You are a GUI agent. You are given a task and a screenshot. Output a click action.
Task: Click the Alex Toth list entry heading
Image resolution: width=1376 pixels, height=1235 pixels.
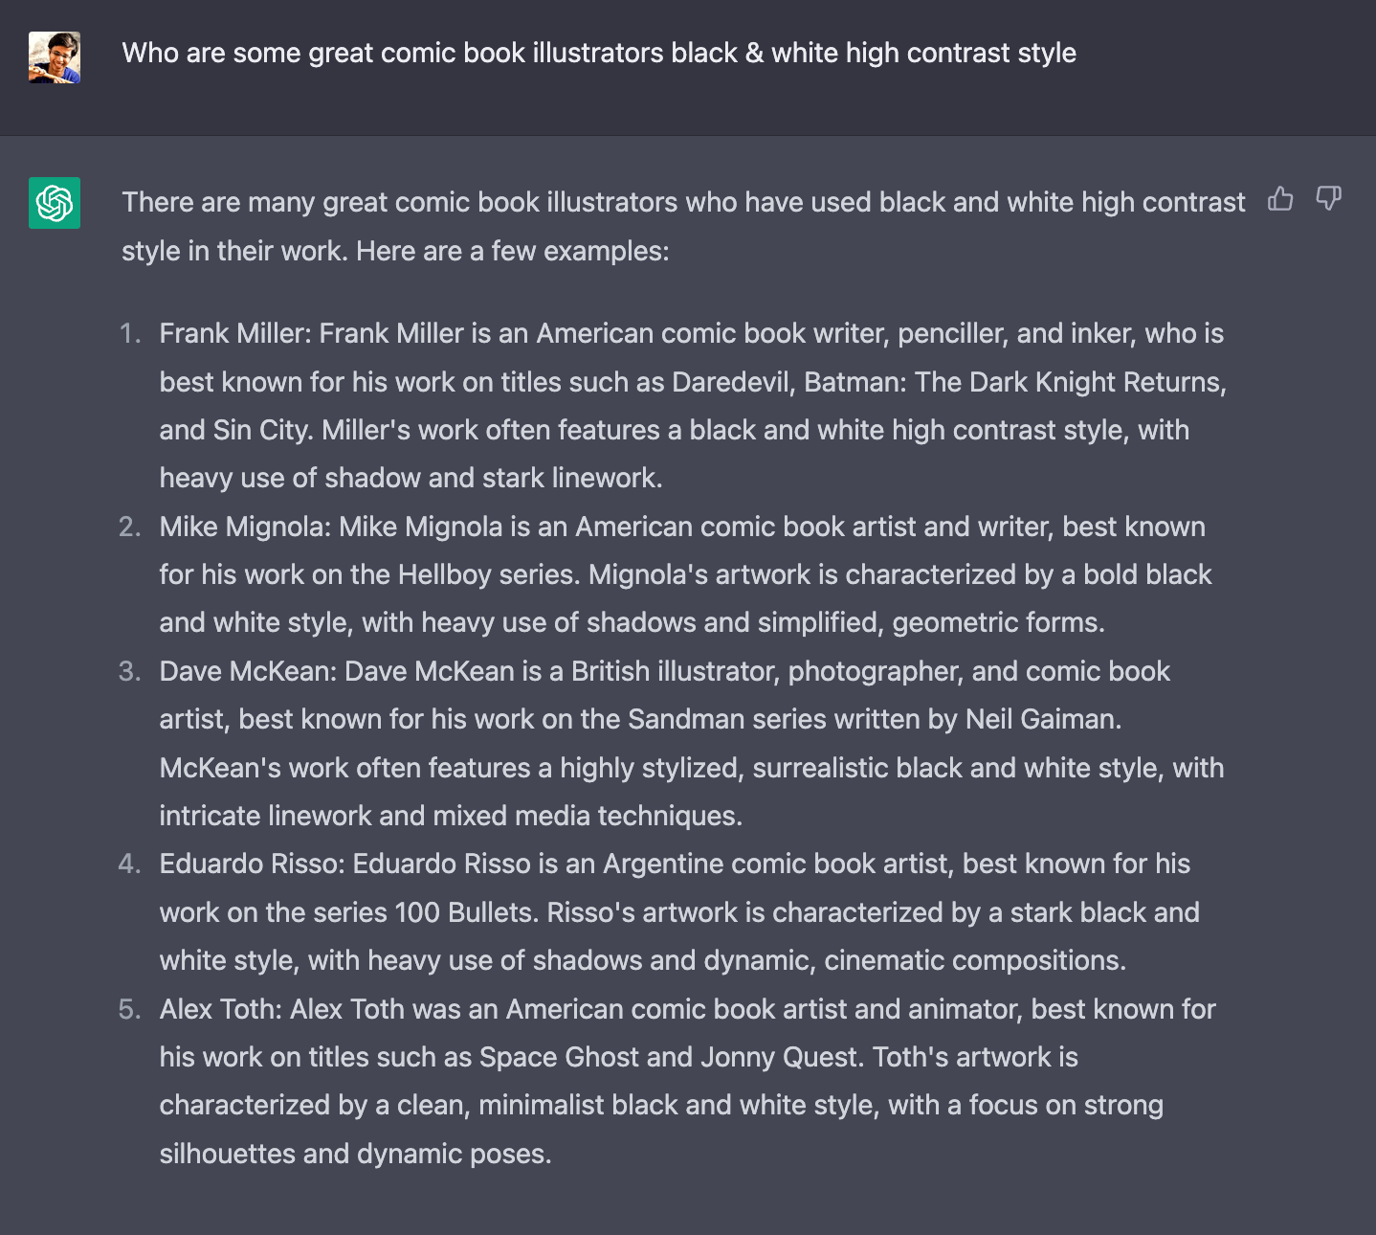coord(221,1009)
